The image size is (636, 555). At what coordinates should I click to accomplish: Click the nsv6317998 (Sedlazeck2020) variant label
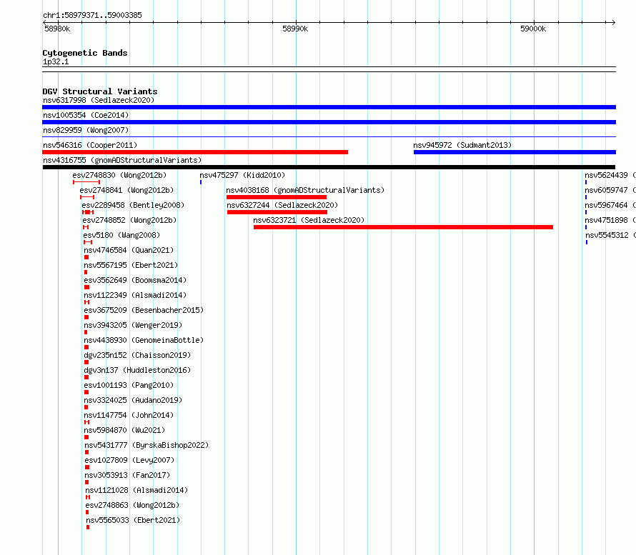click(99, 100)
